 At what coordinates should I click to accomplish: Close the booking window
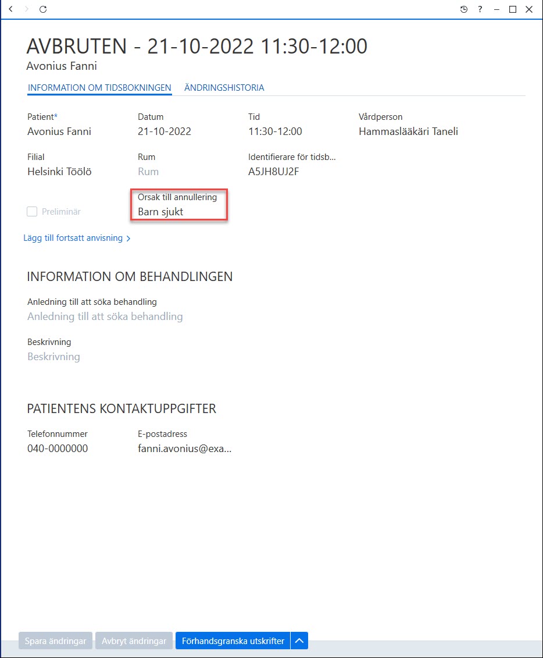pos(529,9)
